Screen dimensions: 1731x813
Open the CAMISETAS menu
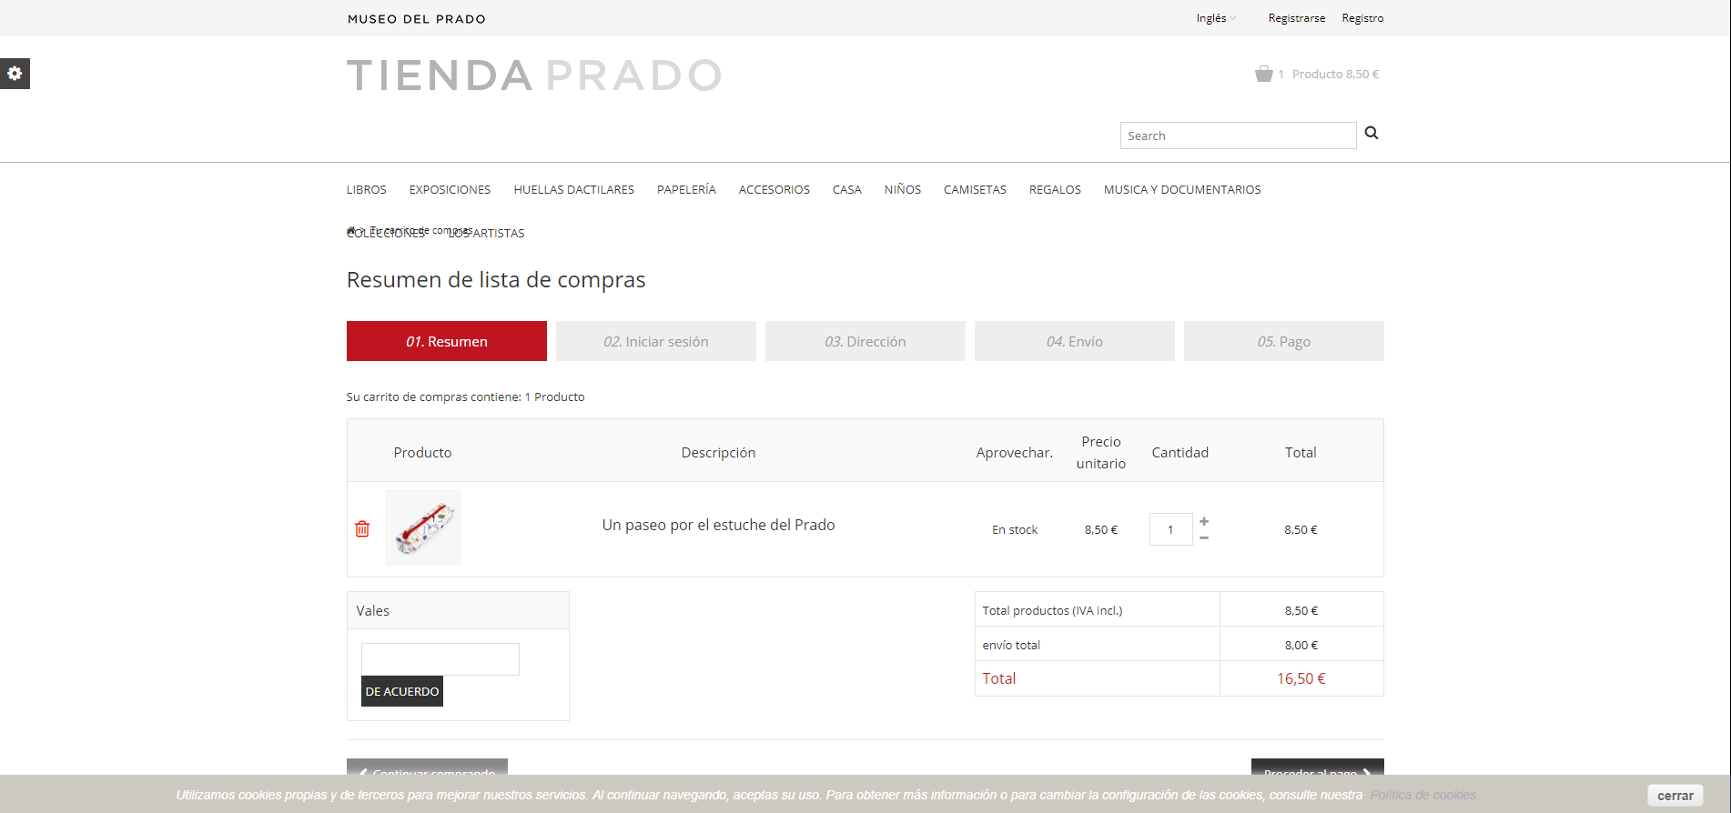click(975, 190)
